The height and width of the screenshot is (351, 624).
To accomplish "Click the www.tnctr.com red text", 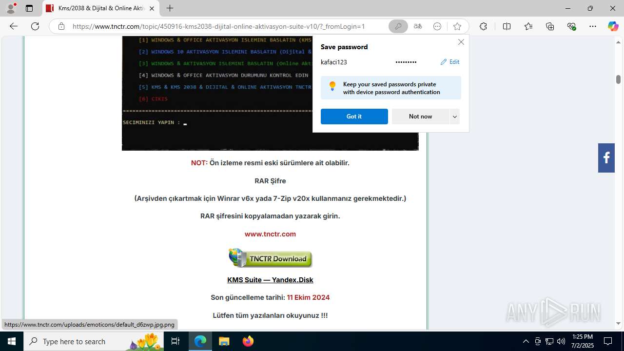I will [x=270, y=234].
